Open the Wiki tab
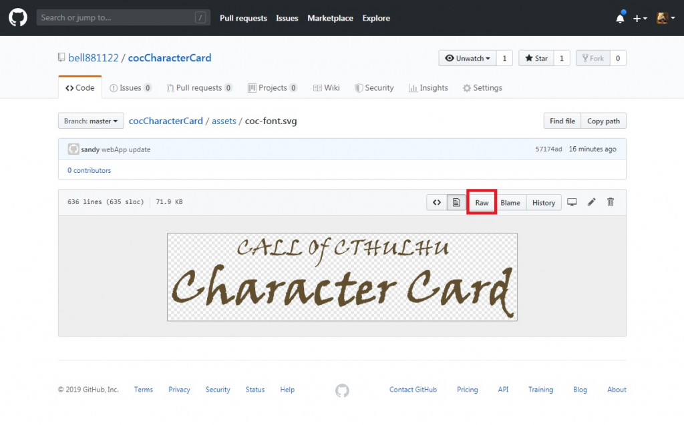Image resolution: width=684 pixels, height=425 pixels. click(x=326, y=87)
